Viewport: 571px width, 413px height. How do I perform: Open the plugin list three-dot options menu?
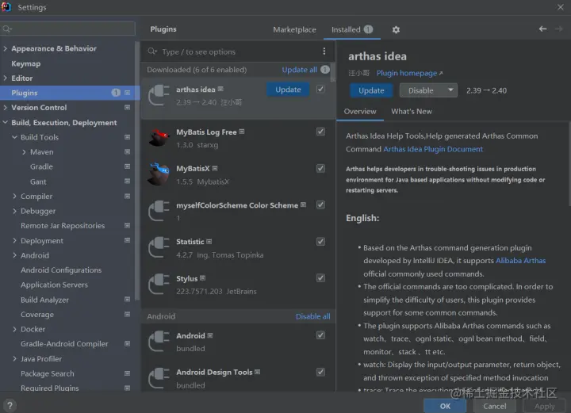pyautogui.click(x=324, y=52)
